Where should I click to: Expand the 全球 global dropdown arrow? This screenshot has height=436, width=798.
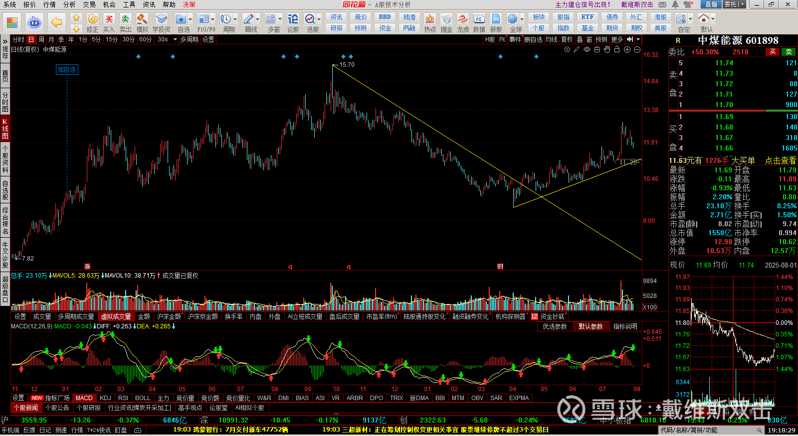522,19
